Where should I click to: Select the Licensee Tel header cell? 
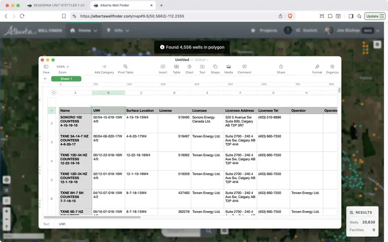[274, 111]
